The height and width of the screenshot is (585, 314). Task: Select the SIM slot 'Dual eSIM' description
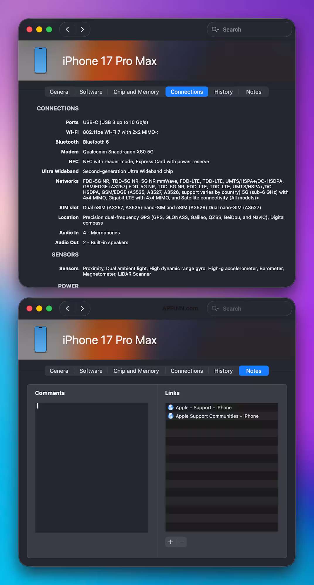tap(172, 208)
